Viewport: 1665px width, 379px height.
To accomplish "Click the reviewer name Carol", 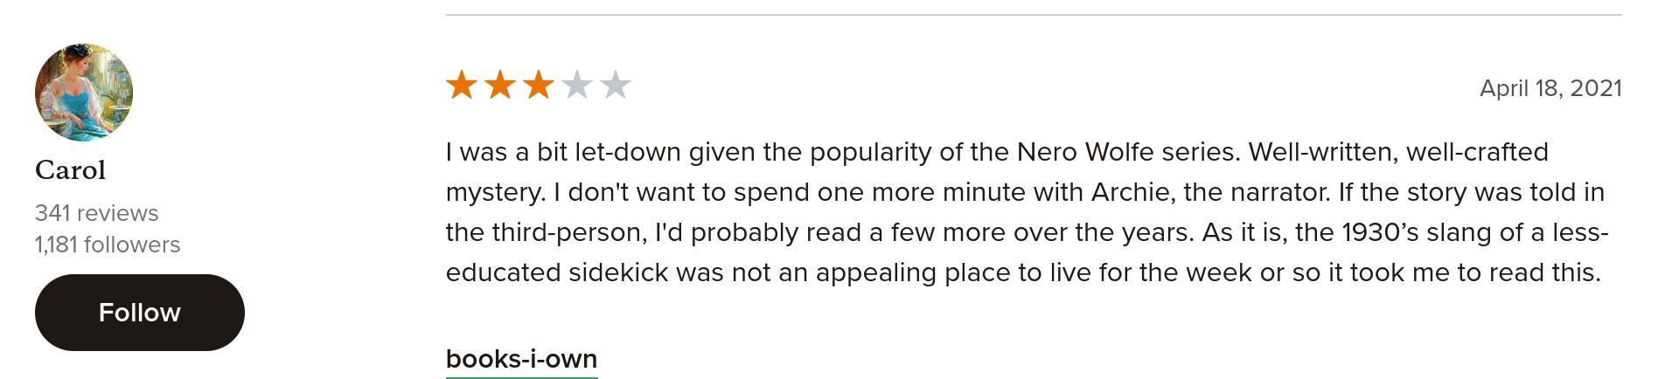I will click(70, 170).
